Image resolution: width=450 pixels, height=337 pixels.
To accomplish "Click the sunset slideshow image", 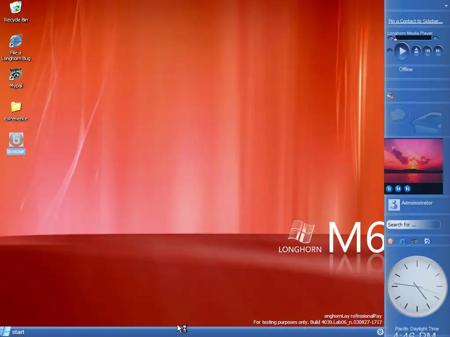I will [x=414, y=161].
